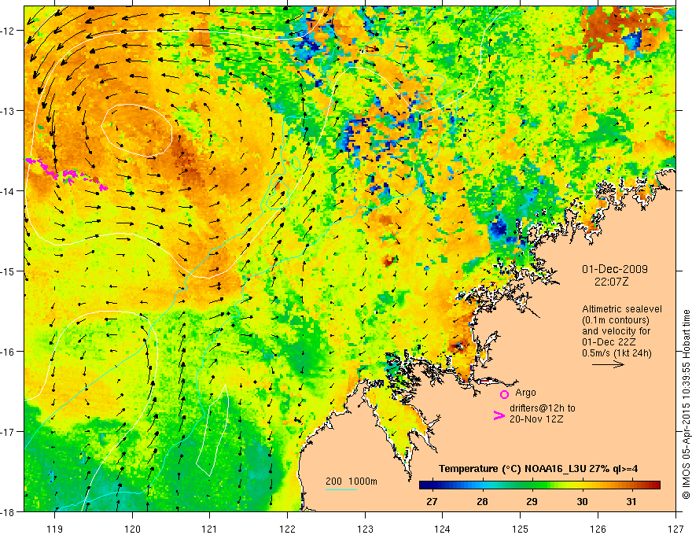The image size is (692, 535).
Task: Click the dark red end of the temperature colorbar
Action: (x=655, y=485)
